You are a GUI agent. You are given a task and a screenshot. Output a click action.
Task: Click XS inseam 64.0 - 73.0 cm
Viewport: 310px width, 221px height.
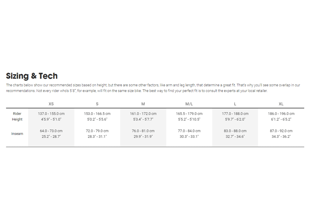click(51, 131)
